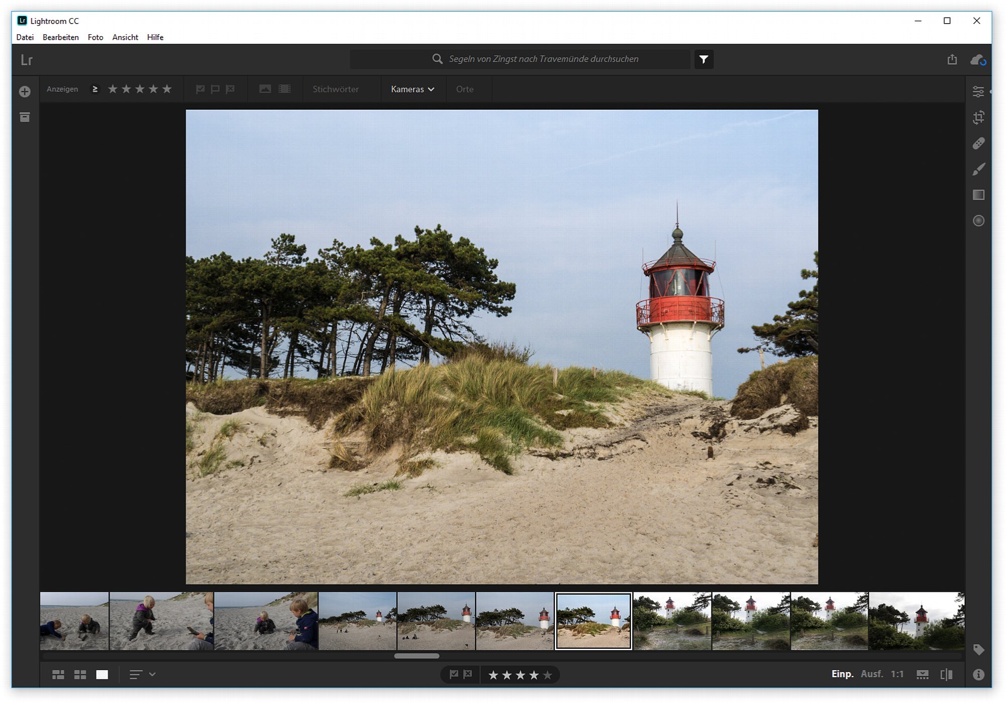
Task: Click the share export icon
Action: pos(952,59)
